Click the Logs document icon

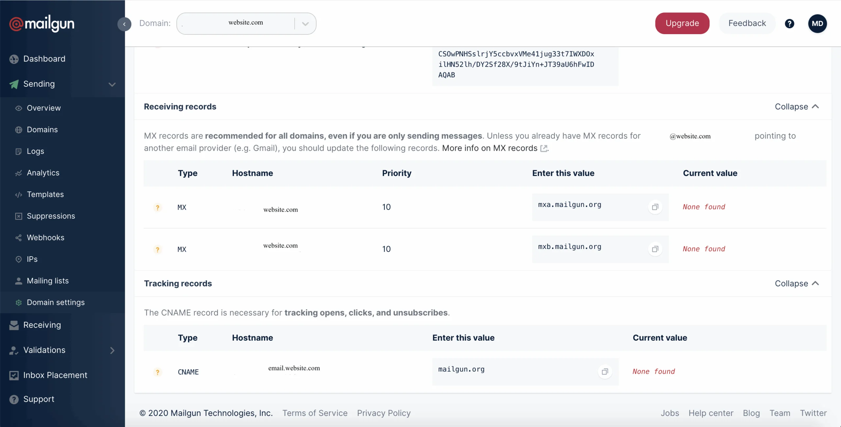pos(19,151)
